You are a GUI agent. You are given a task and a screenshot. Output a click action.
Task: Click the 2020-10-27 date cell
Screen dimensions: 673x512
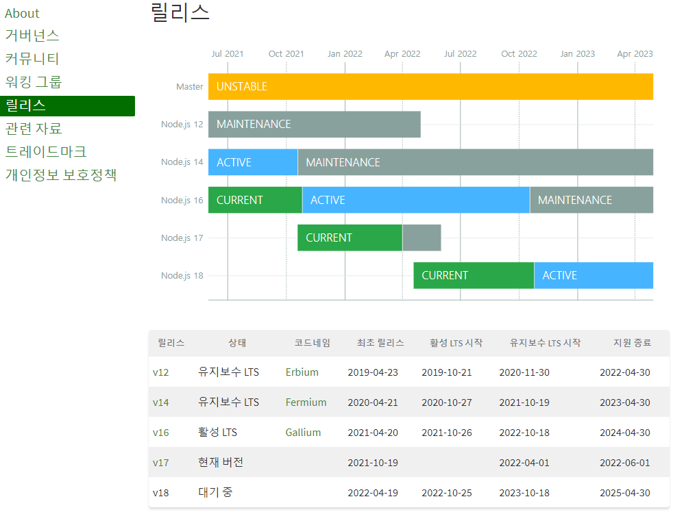(x=446, y=402)
